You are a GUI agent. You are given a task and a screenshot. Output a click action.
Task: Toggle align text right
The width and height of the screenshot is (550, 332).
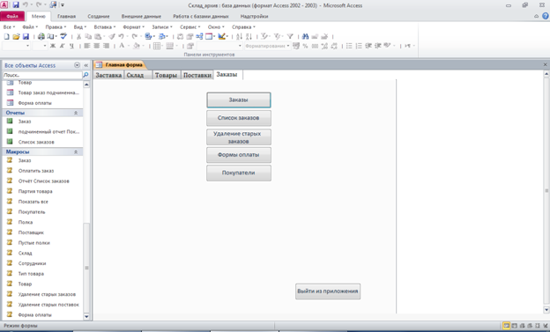click(x=106, y=46)
